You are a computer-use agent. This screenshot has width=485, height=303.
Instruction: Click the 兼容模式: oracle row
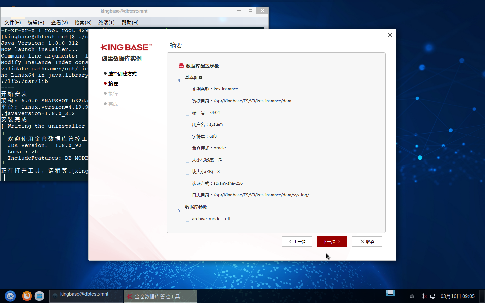[x=209, y=148]
